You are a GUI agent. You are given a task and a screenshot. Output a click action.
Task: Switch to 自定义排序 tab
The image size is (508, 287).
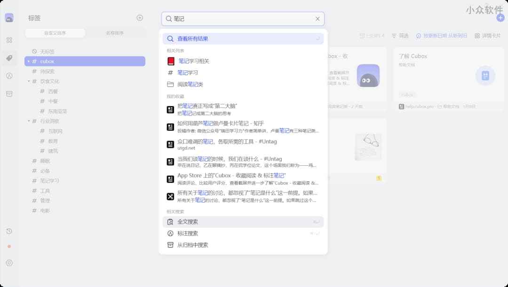pos(55,33)
